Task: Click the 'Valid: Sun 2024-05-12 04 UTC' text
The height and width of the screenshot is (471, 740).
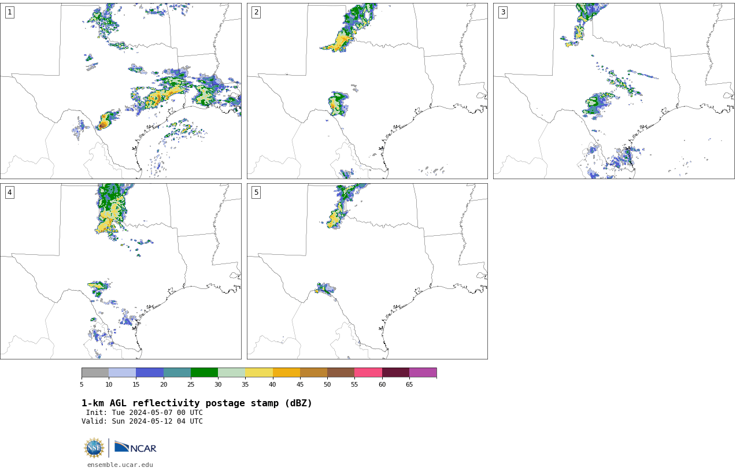Action: pyautogui.click(x=142, y=421)
